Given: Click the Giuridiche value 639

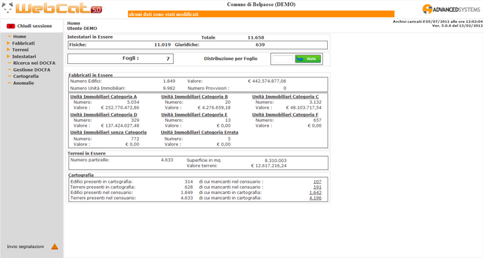Looking at the screenshot, I should (260, 45).
